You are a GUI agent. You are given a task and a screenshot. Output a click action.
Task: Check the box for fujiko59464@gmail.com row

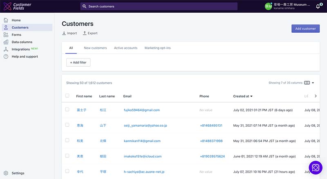67,110
